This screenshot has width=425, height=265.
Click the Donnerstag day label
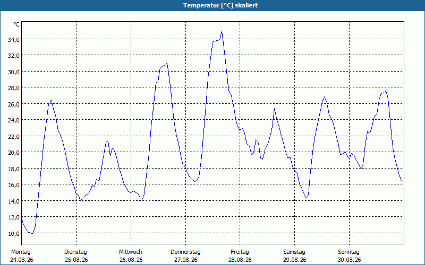(185, 252)
